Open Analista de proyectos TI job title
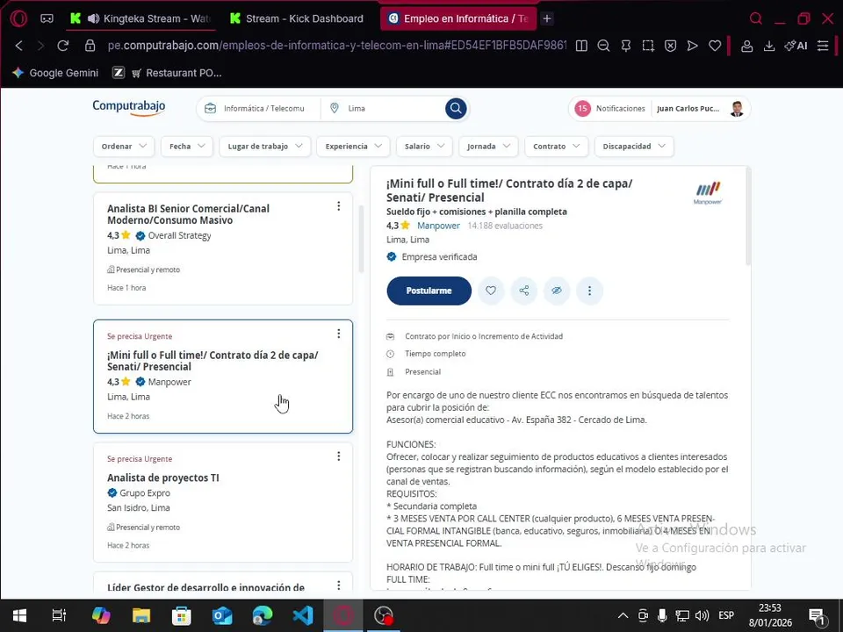 coord(163,478)
